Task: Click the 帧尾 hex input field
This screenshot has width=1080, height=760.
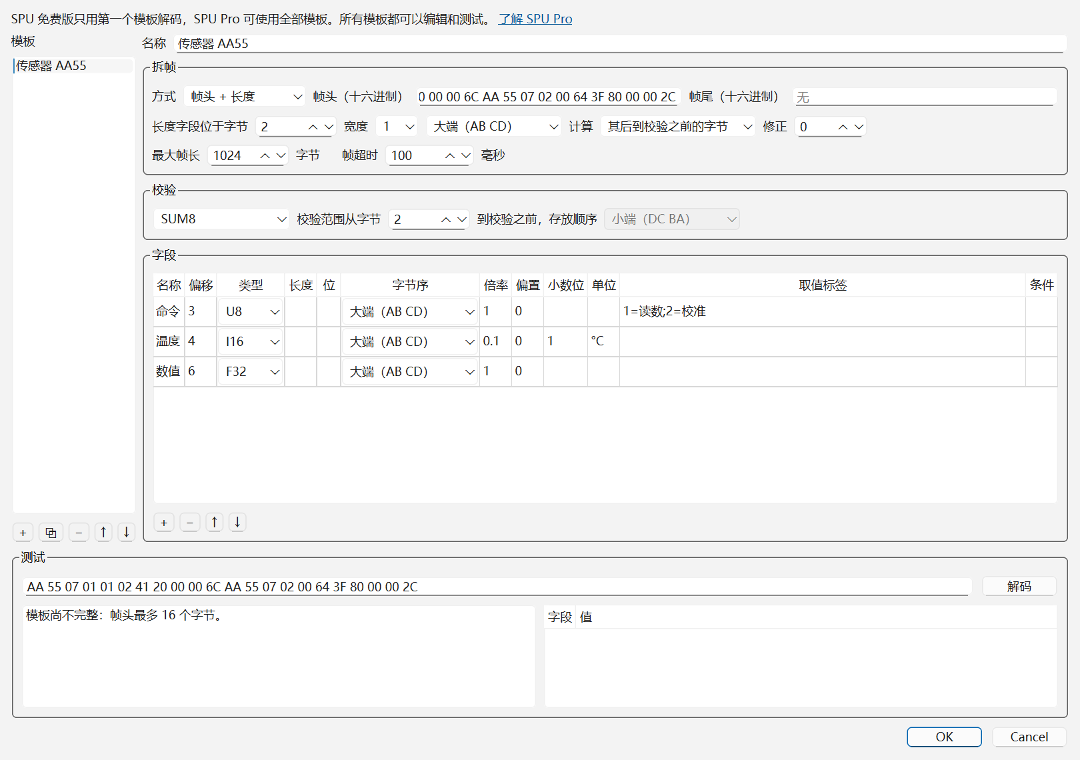Action: tap(925, 97)
